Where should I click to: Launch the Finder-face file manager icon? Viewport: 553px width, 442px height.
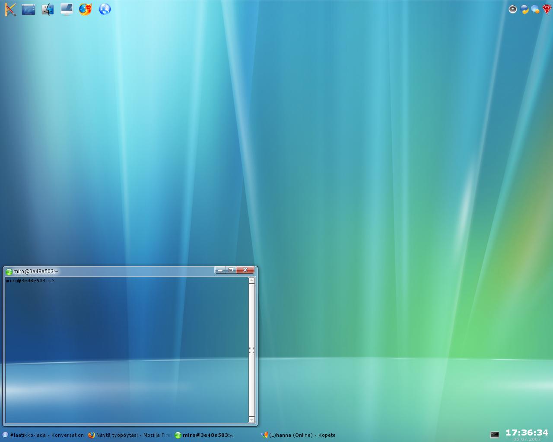[x=48, y=9]
